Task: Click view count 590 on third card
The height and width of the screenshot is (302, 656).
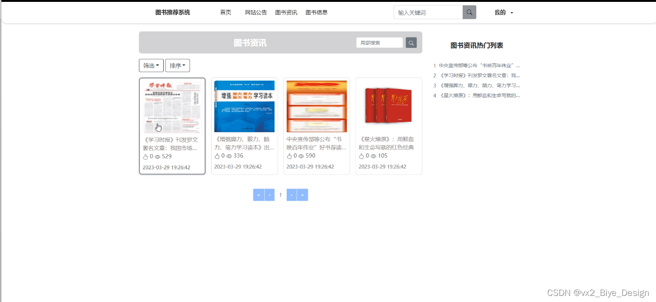Action: click(x=311, y=156)
